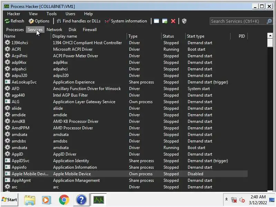276x207 pixels.
Task: Open the Tools menu
Action: click(51, 14)
